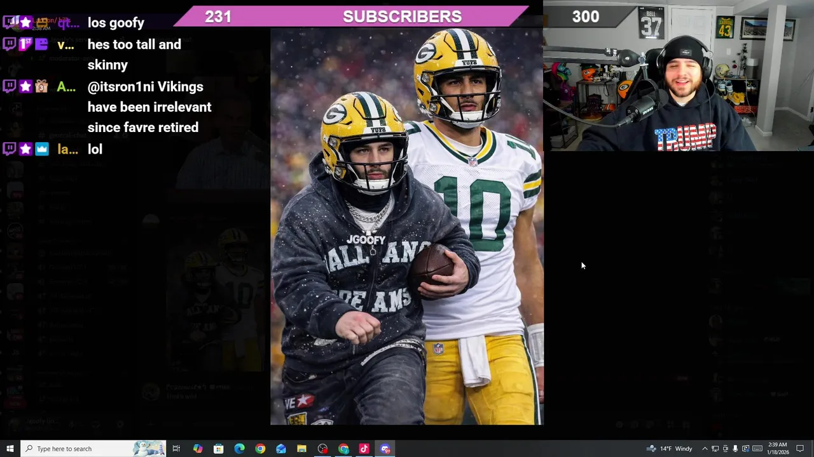Switch to Discord in the taskbar
Screen dimensions: 814x457
(385, 449)
